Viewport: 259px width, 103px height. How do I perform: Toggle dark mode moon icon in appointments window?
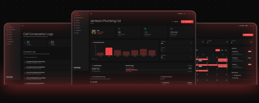pos(251,26)
